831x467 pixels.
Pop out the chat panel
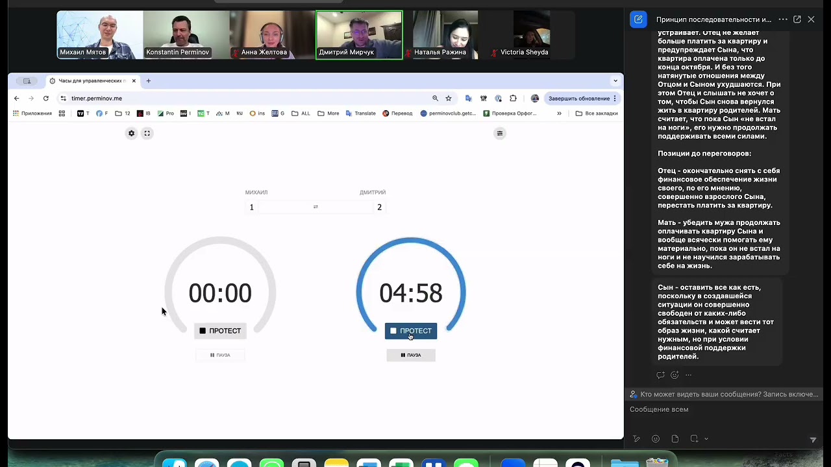pos(797,19)
